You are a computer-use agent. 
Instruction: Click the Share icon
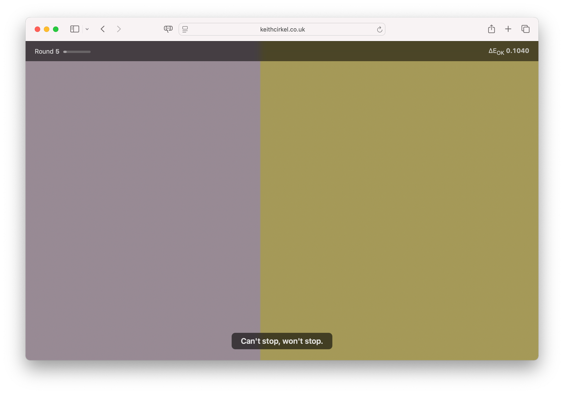tap(492, 29)
